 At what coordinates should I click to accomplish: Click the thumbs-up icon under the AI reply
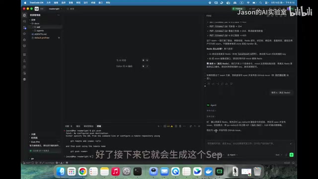click(227, 84)
